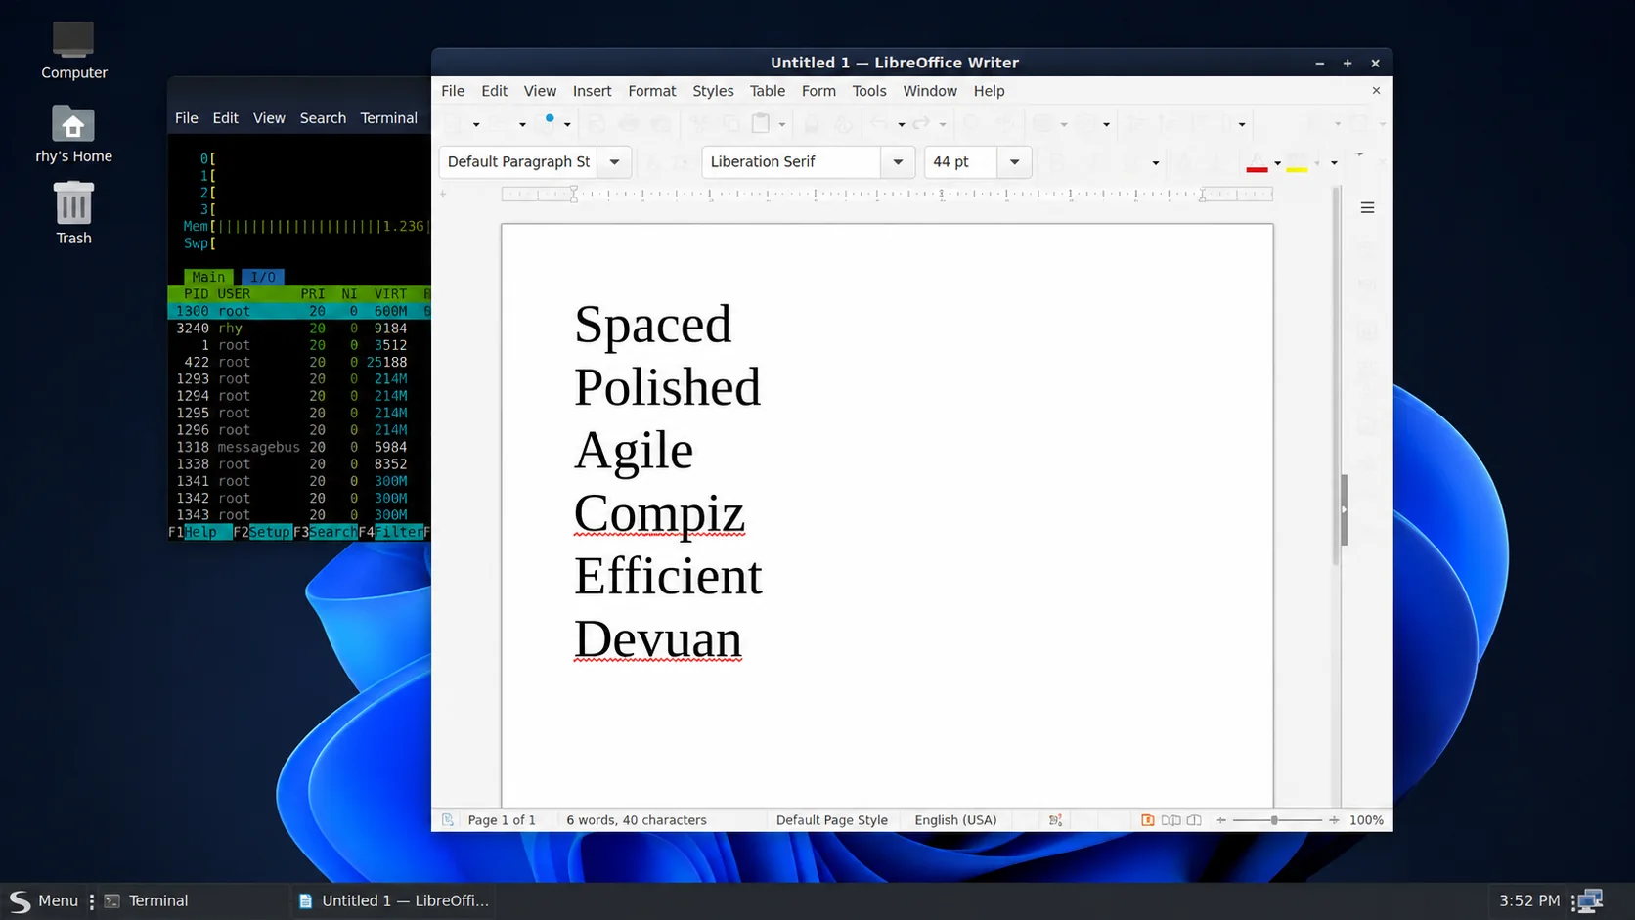1635x920 pixels.
Task: Select book view layout
Action: [x=1194, y=820]
